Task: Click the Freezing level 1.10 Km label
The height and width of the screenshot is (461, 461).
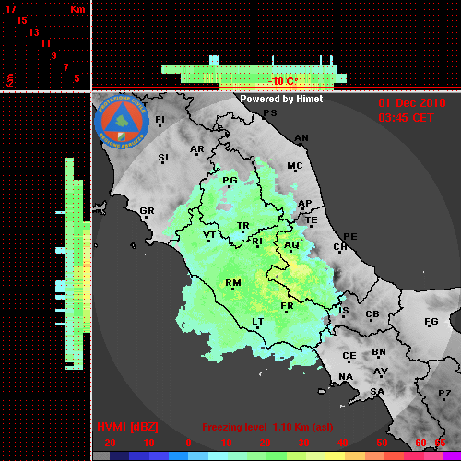Action: point(267,427)
